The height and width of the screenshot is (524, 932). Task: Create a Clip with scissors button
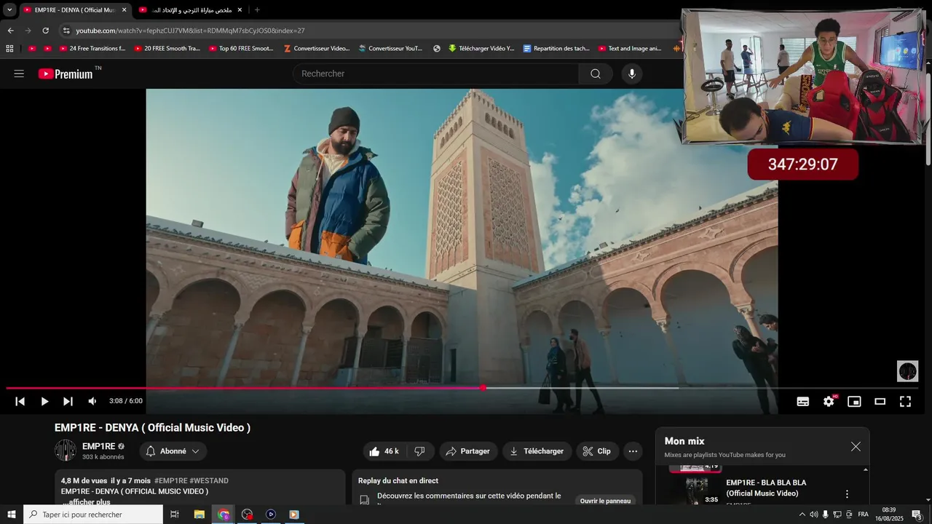(x=598, y=451)
